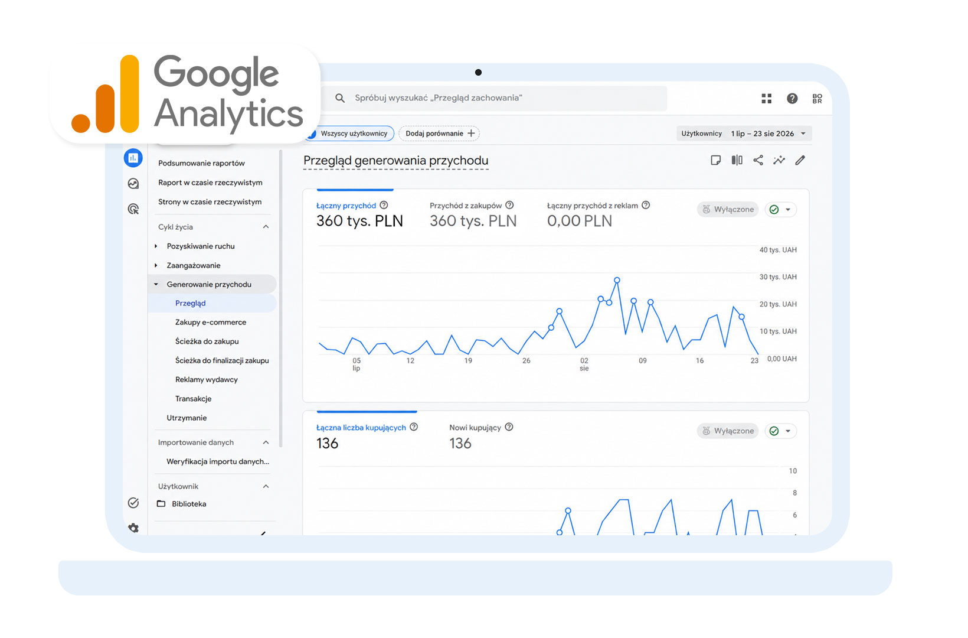Click the Biblioteka folder icon

(x=161, y=504)
